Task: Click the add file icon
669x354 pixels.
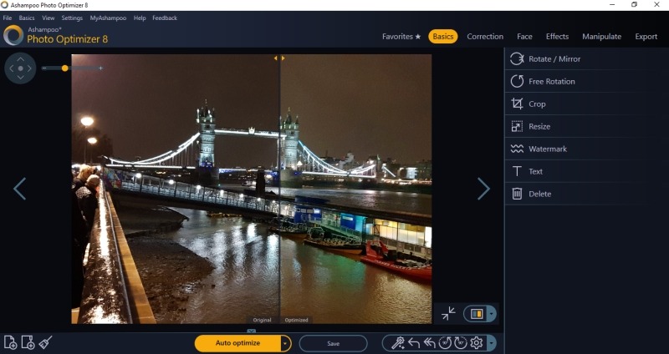Action: point(11,342)
